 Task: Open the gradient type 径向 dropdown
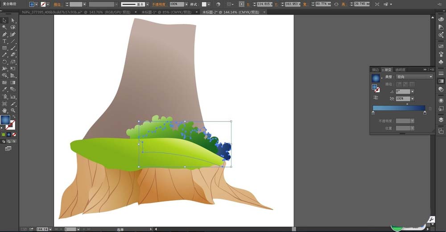[430, 77]
